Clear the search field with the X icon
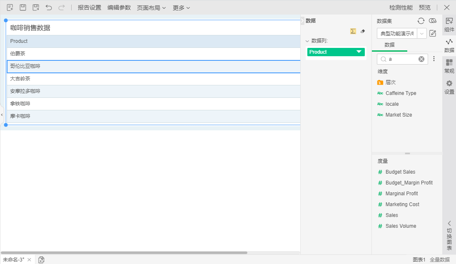 pos(421,59)
